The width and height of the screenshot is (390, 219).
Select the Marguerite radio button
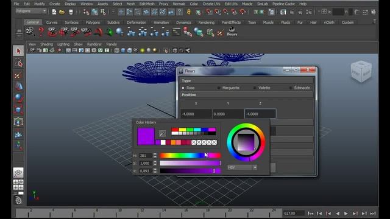coord(219,88)
